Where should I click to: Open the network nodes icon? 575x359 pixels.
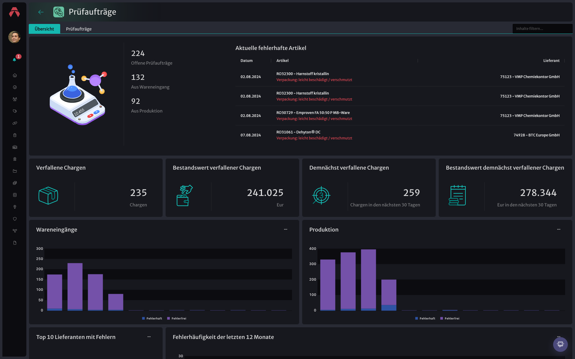(x=15, y=231)
